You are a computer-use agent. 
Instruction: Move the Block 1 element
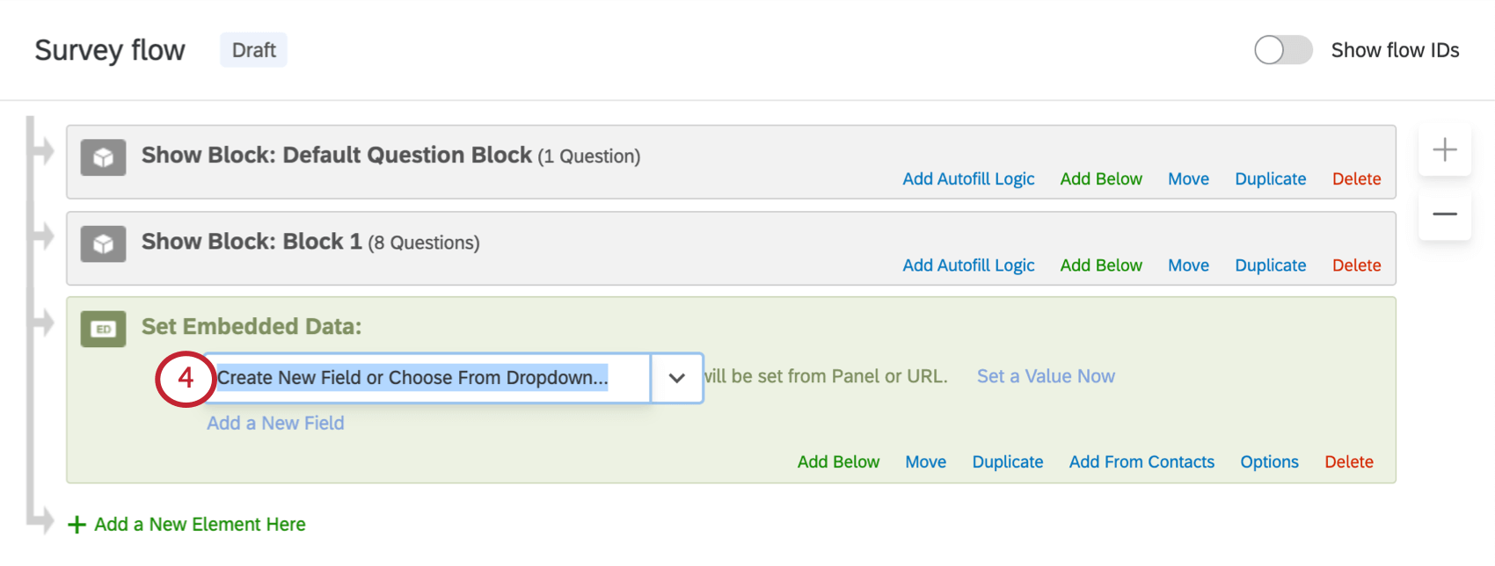tap(1188, 265)
